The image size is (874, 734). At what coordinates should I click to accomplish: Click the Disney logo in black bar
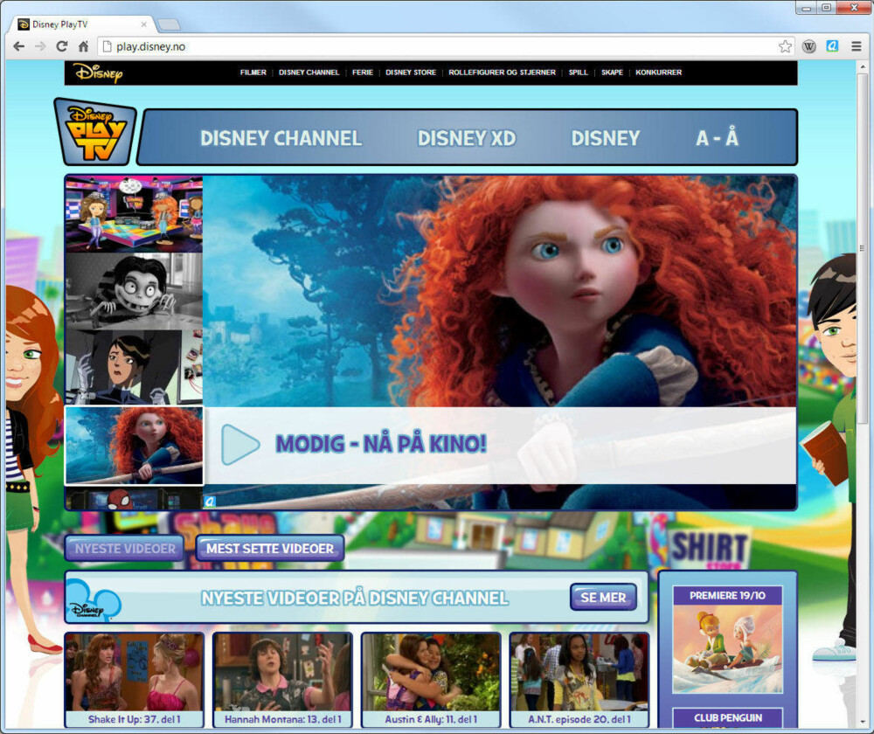tap(98, 73)
